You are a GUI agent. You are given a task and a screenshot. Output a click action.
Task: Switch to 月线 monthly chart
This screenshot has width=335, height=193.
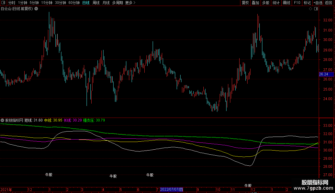coord(106,3)
